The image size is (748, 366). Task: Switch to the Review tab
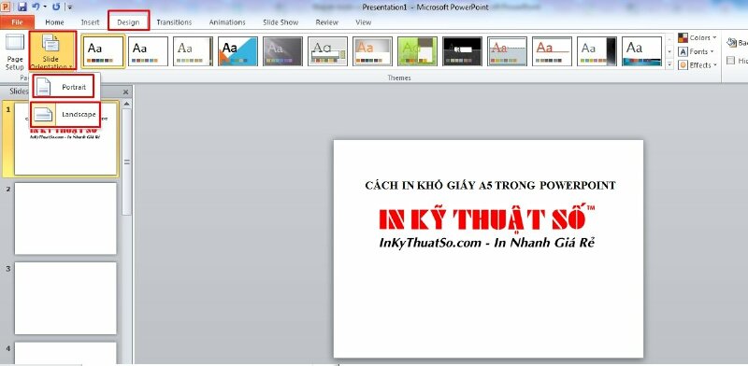tap(326, 21)
